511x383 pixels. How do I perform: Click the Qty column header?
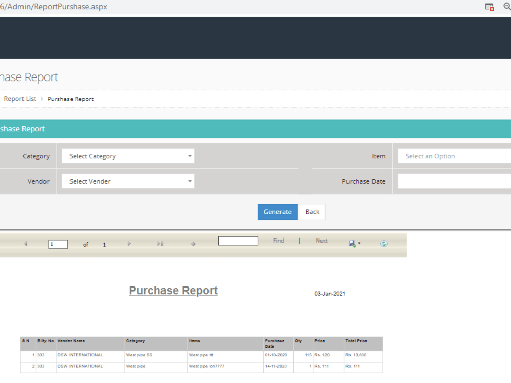pos(298,341)
